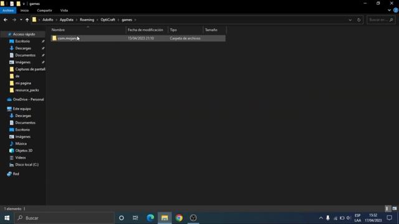
Task: Open Capturas de pantalla folder in sidebar
Action: coord(30,69)
